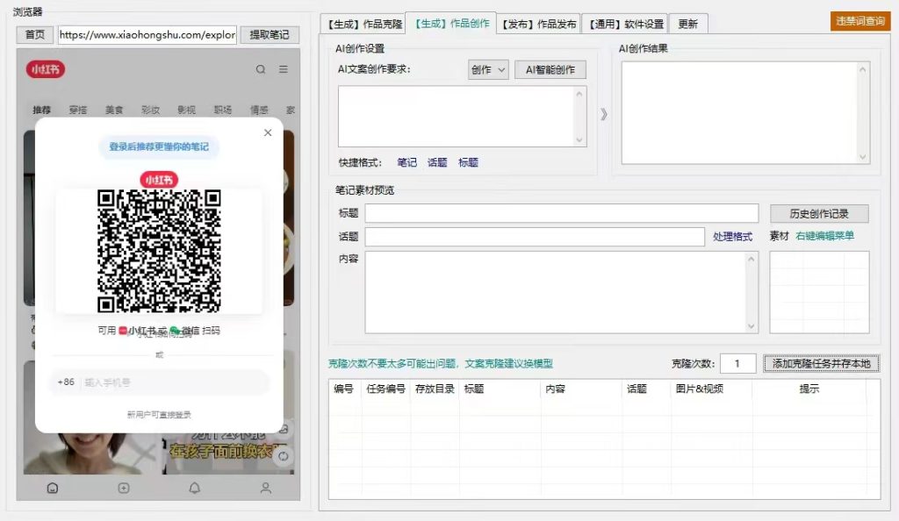
Task: Click the 小红书 logo in the embedded page
Action: 44,69
